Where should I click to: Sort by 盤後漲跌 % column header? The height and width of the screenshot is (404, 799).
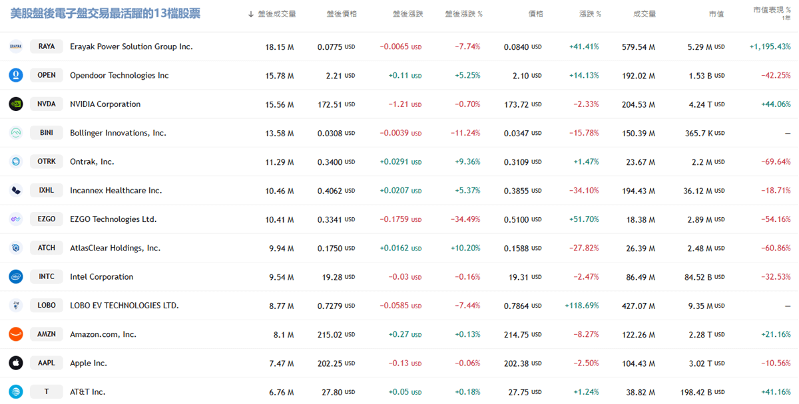(464, 14)
